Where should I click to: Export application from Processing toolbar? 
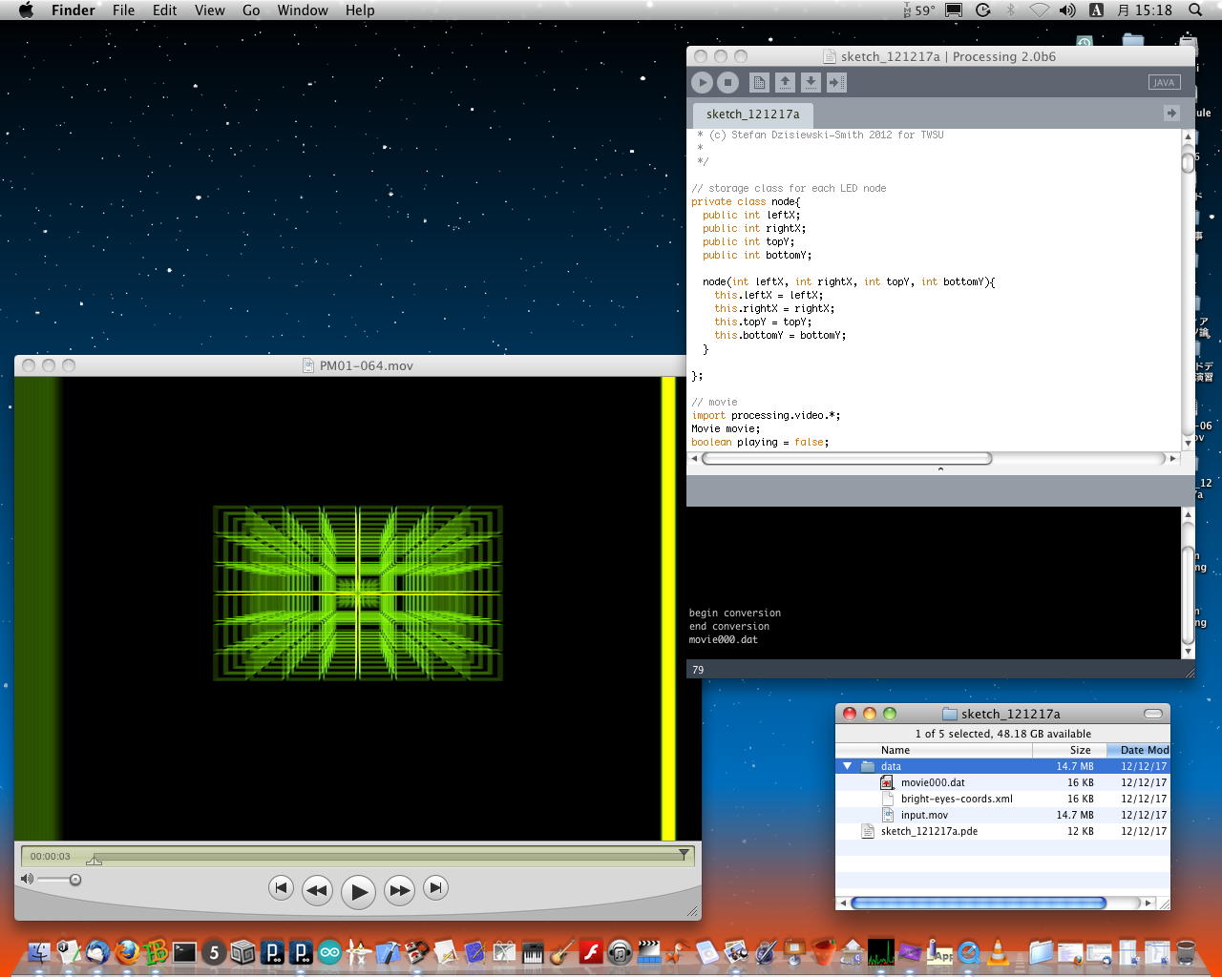[836, 83]
